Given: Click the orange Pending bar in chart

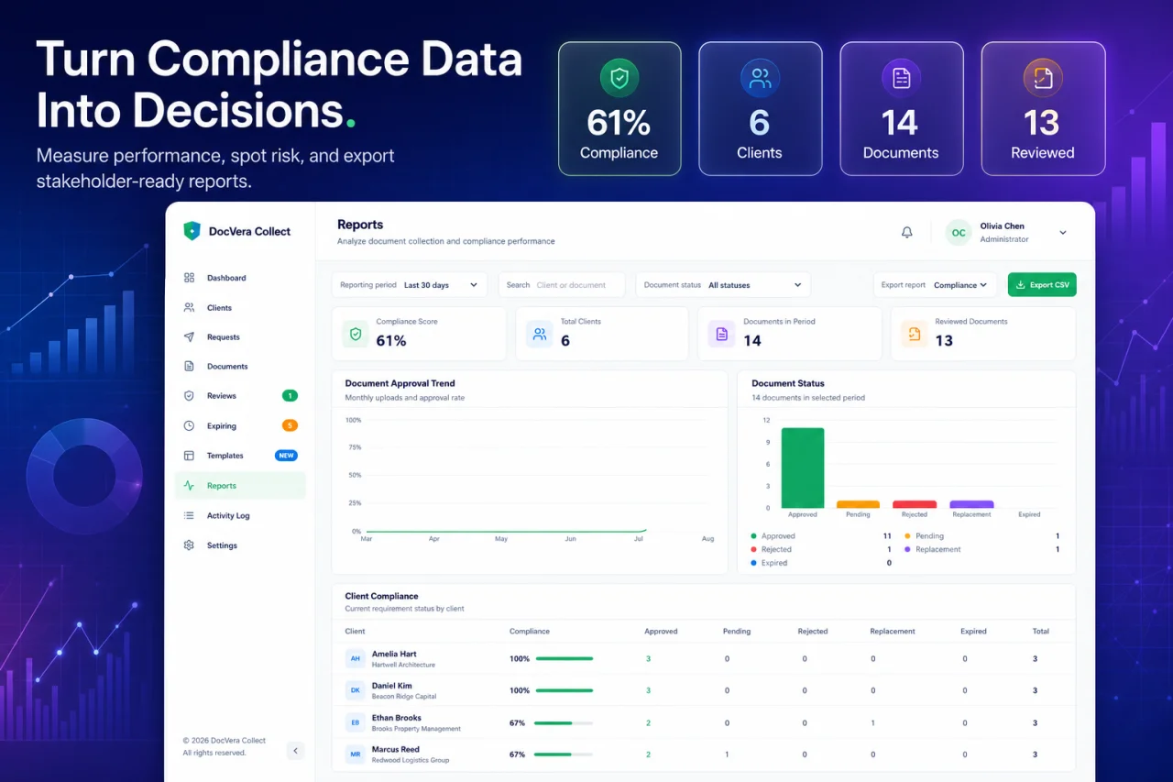Looking at the screenshot, I should (x=858, y=504).
